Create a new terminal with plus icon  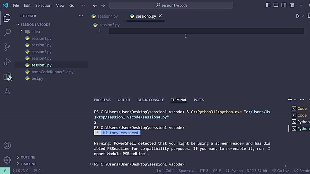pos(290,100)
